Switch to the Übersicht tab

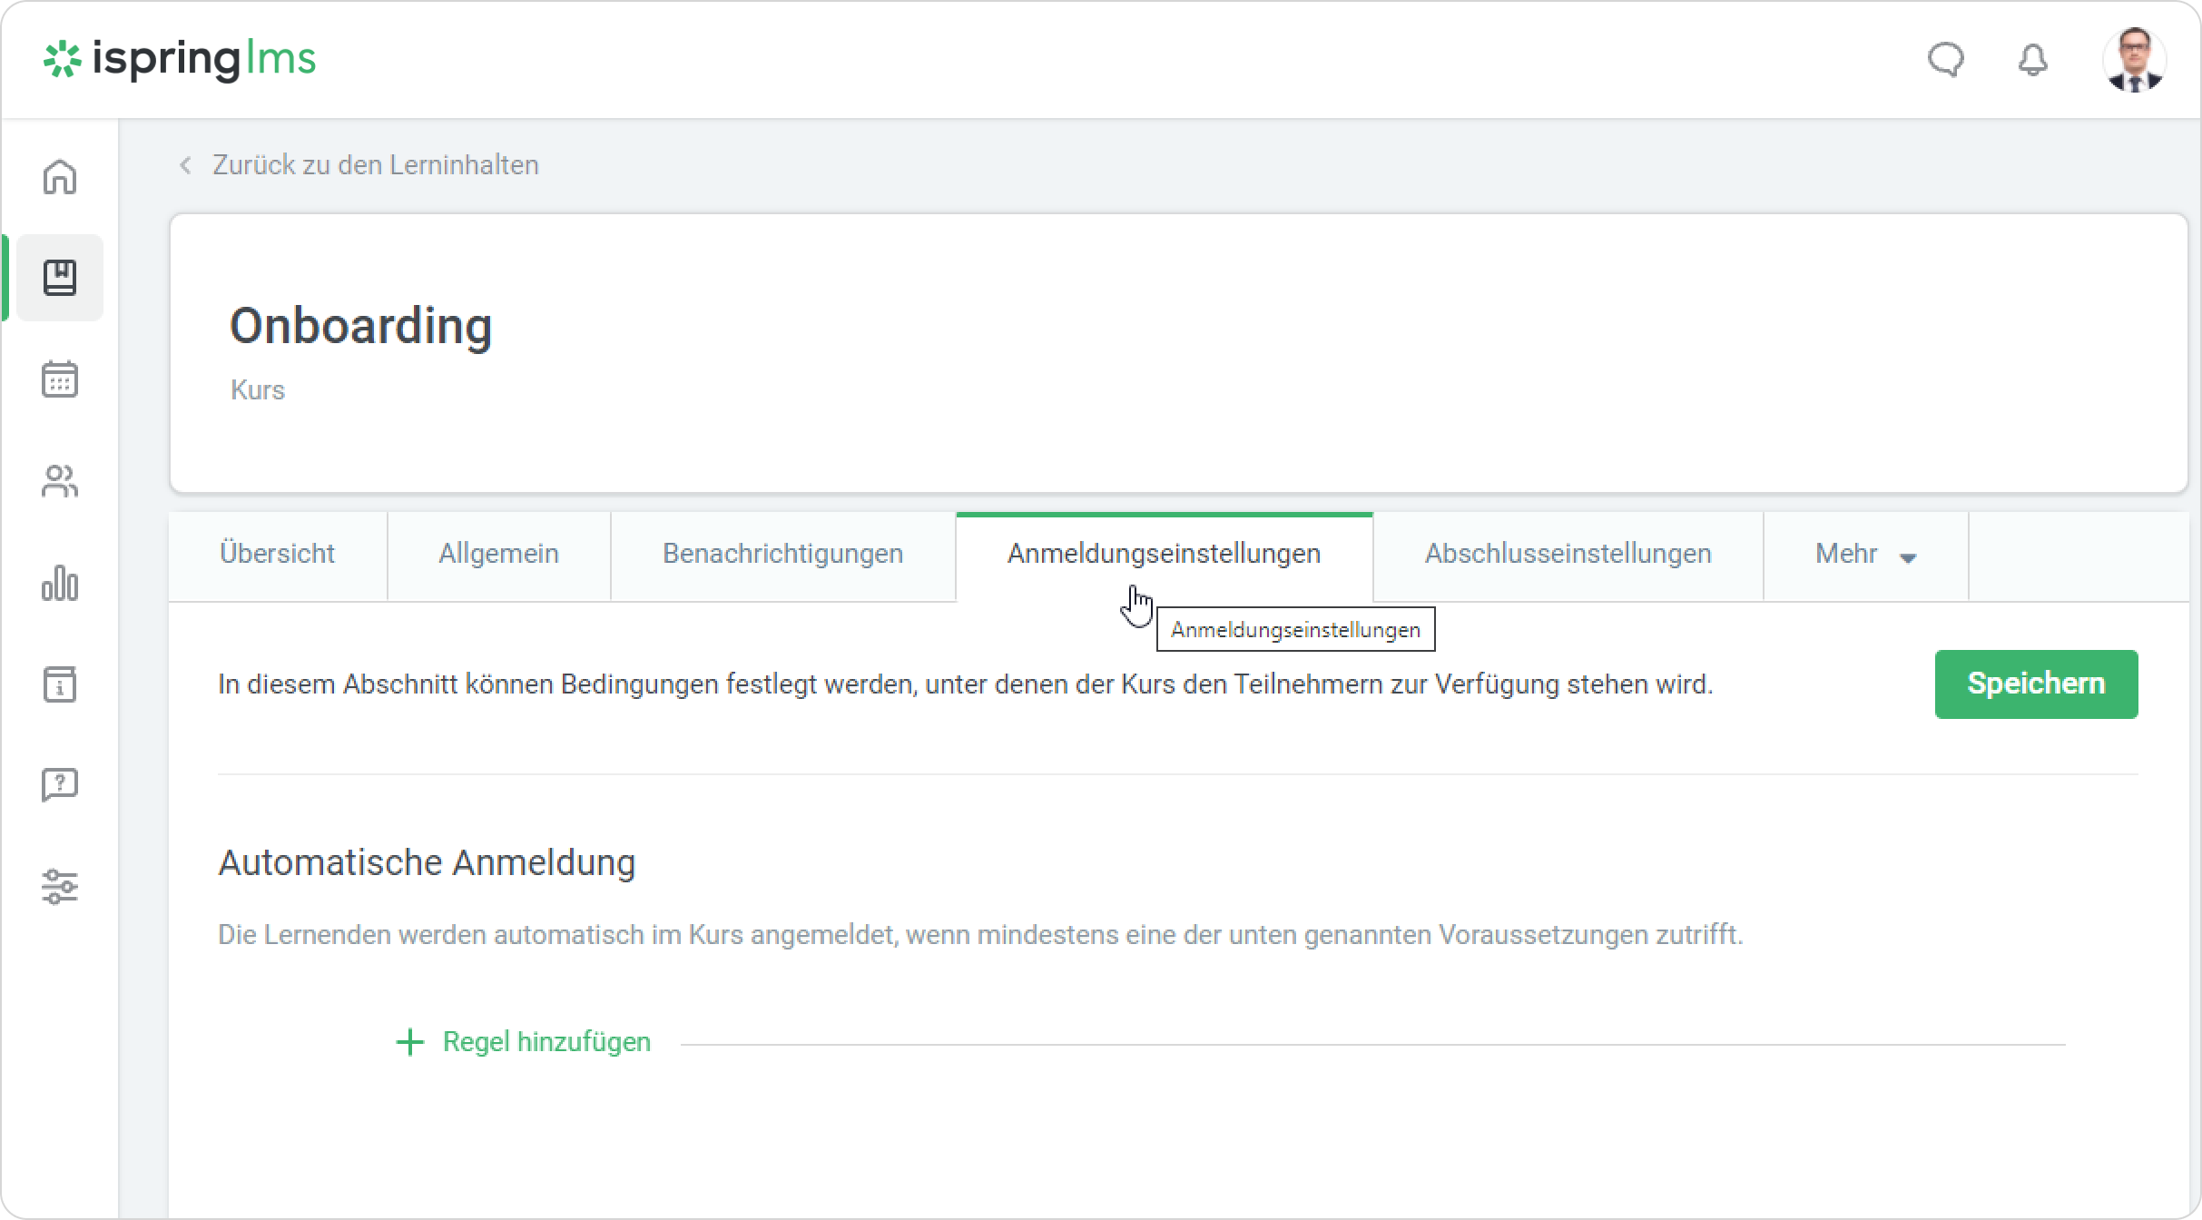277,554
